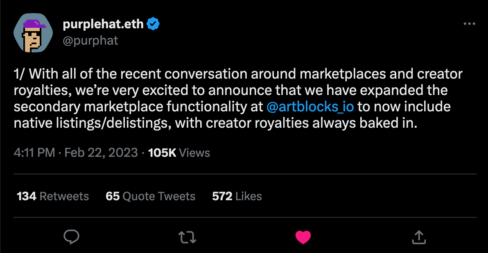
Task: Click the reply speech bubble icon
Action: [72, 237]
